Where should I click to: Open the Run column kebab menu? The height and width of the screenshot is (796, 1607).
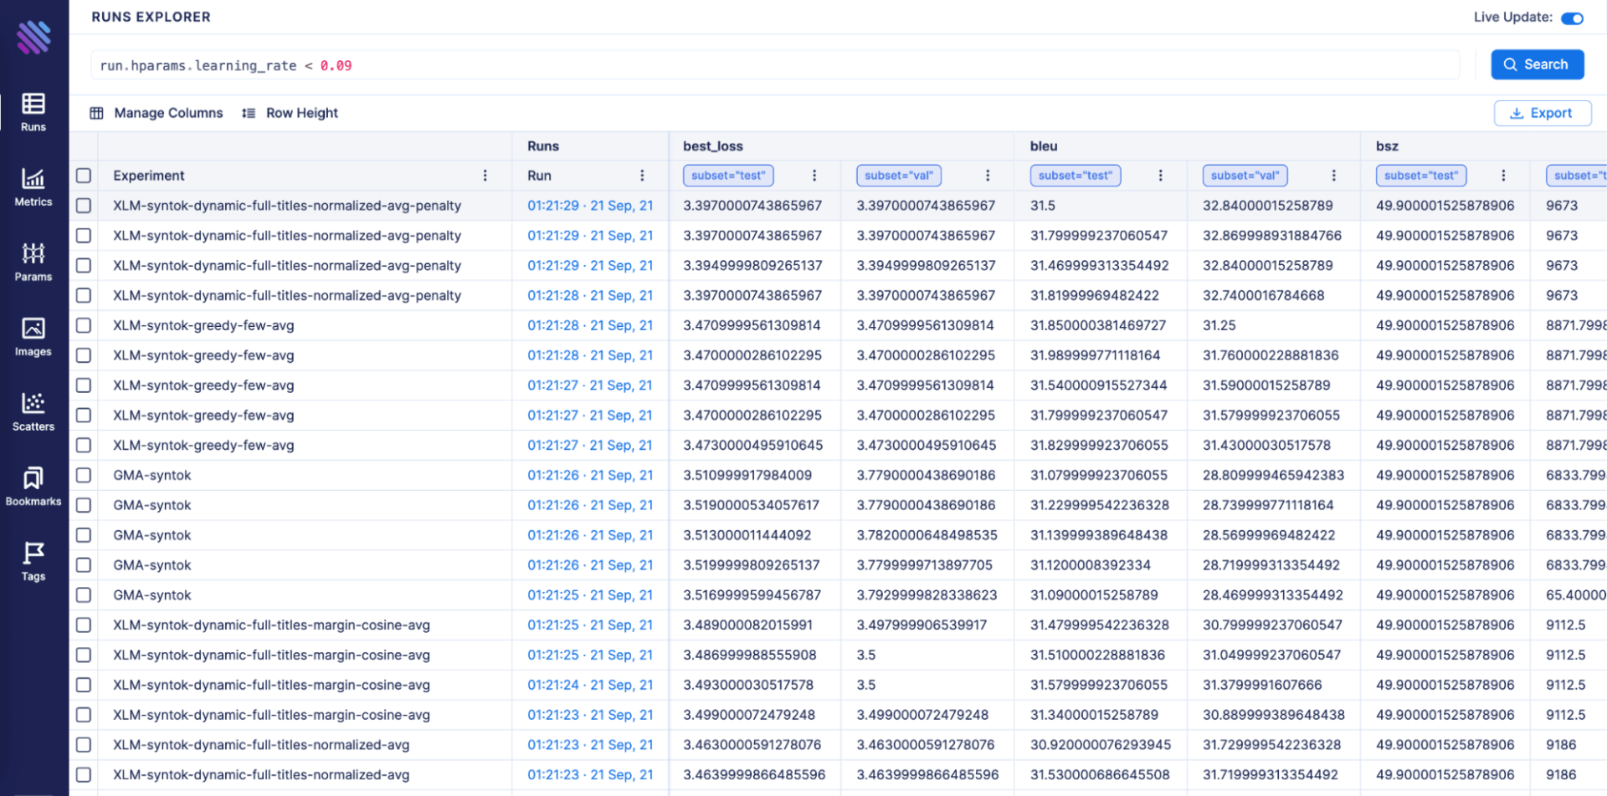(642, 176)
